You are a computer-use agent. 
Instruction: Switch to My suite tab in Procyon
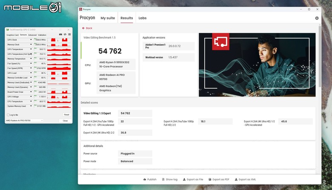click(x=108, y=18)
